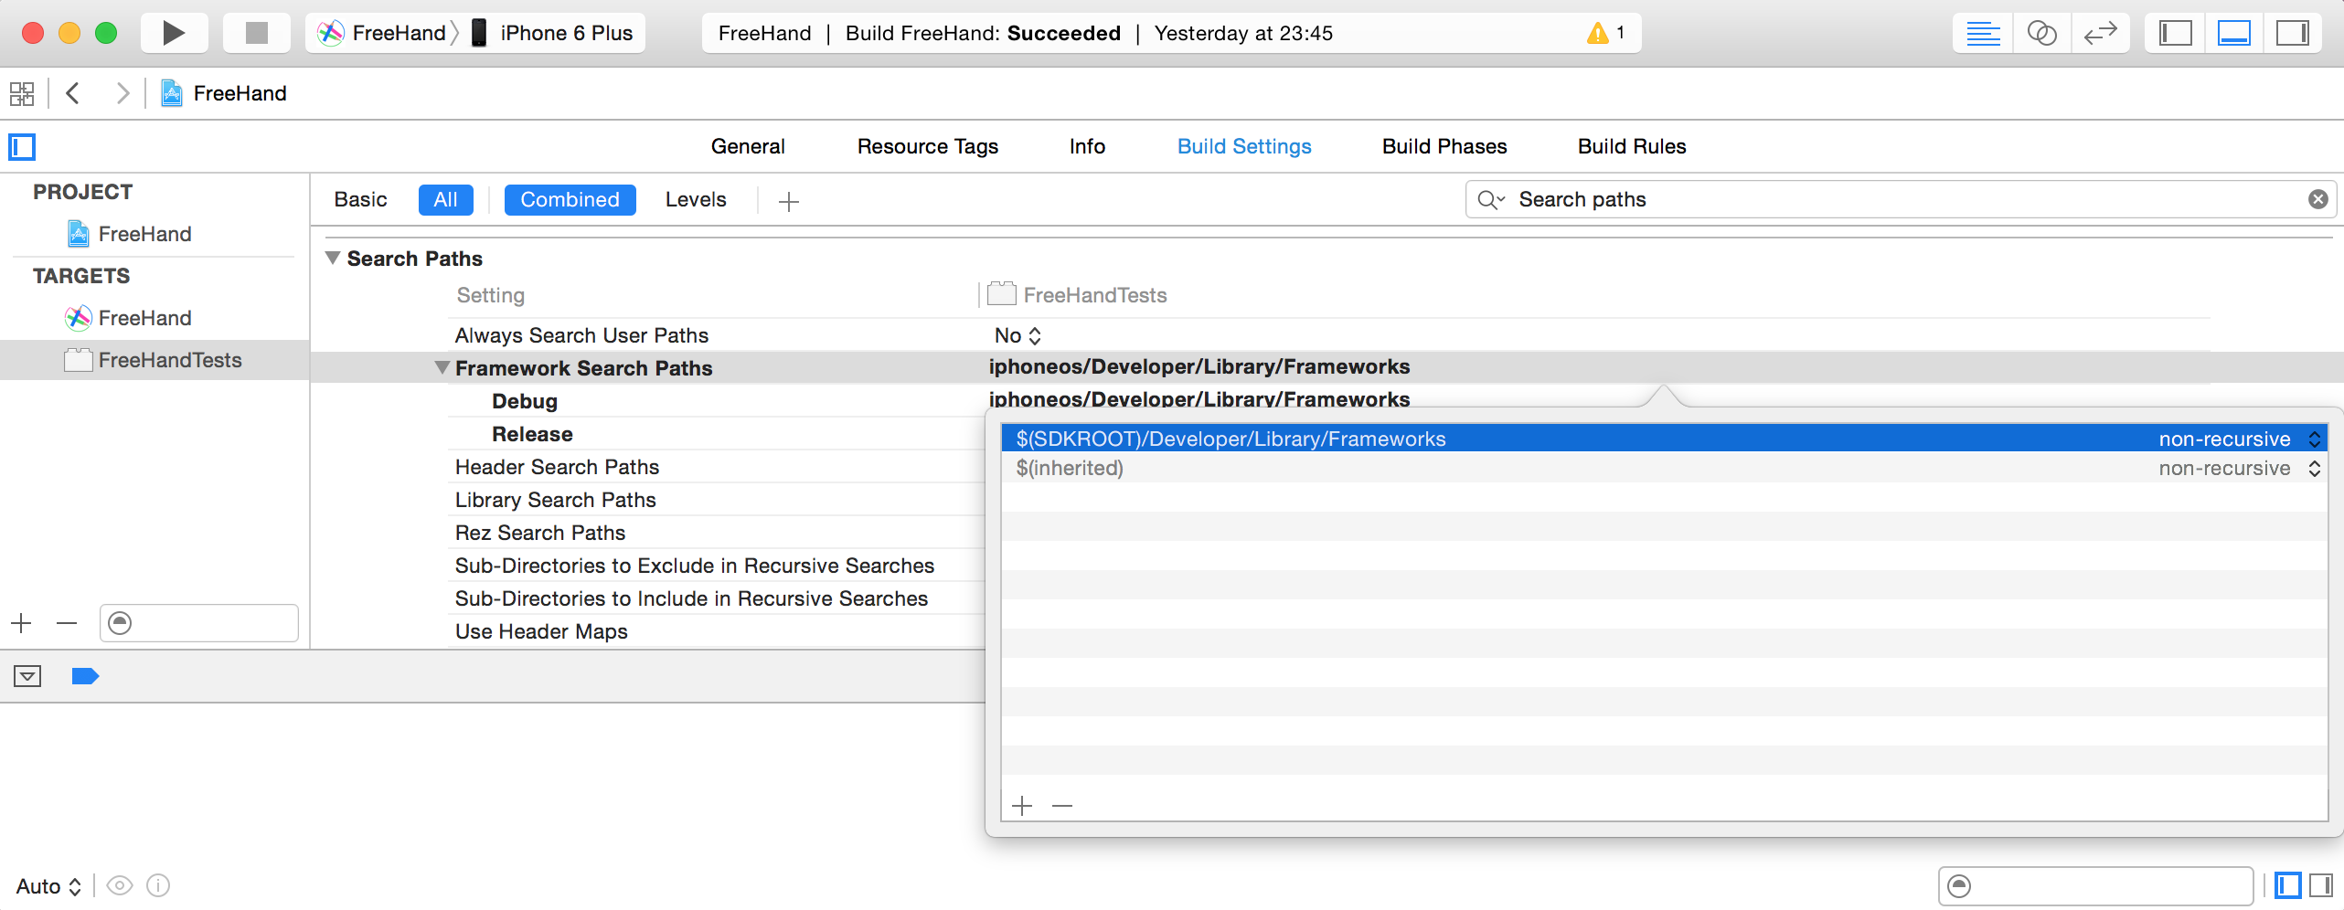Run the FreeHand build with Play button
The image size is (2344, 910).
174,33
